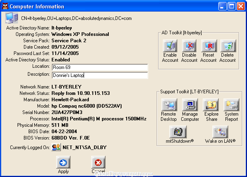Screen dimensions: 247x177
Task: Click the Enable Account icon
Action: (170, 46)
